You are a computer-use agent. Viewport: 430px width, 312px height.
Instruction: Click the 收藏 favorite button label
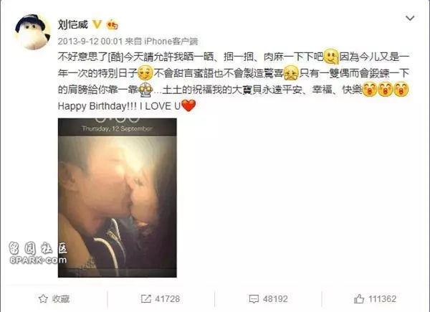61,298
